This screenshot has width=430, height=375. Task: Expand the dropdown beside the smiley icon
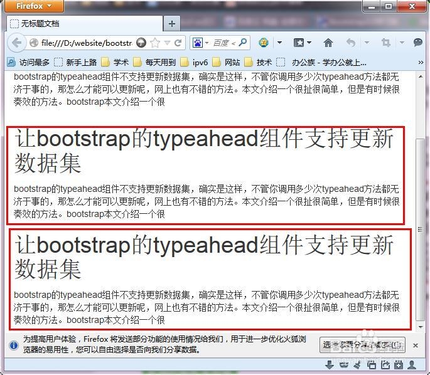(279, 43)
